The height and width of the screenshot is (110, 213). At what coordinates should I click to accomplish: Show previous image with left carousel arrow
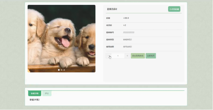(32, 38)
